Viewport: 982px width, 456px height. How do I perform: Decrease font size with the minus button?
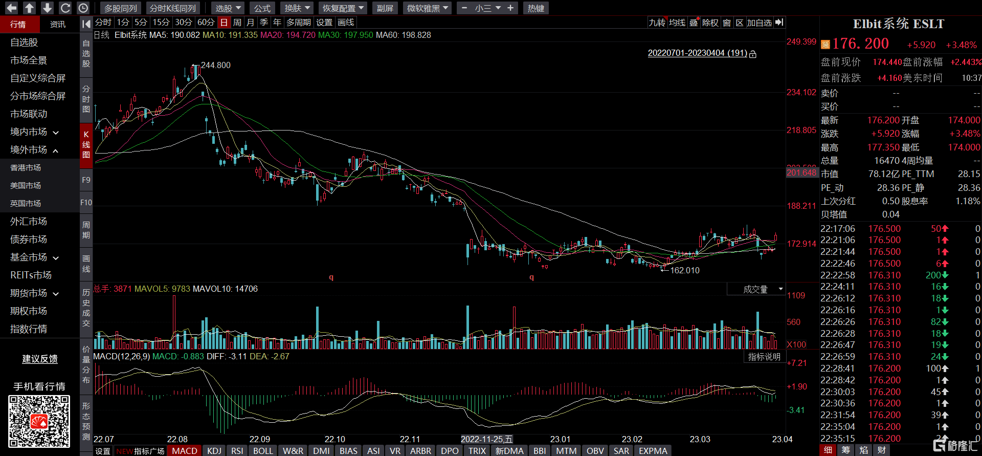(x=464, y=8)
